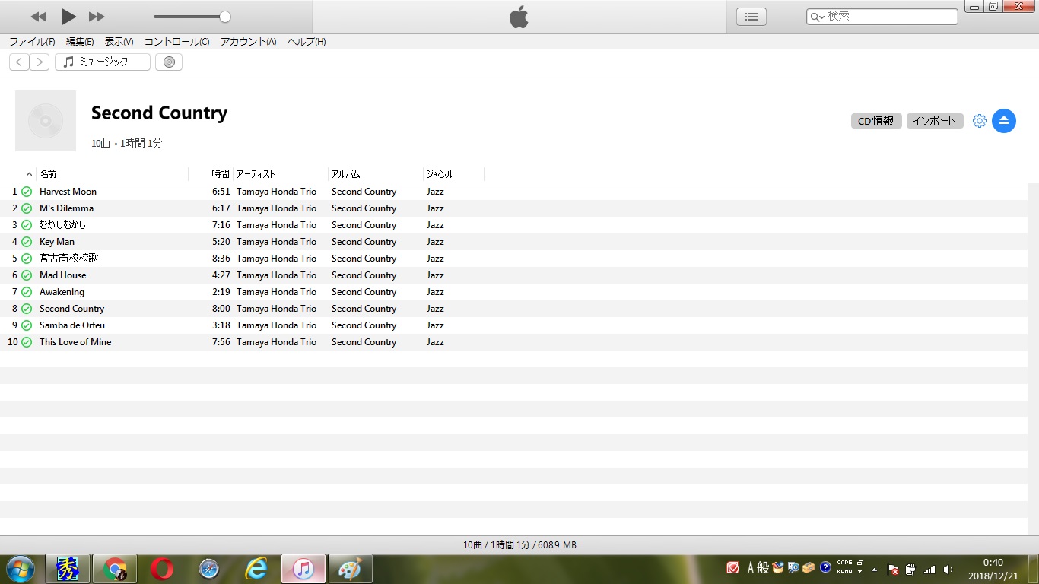This screenshot has width=1039, height=584.
Task: Click the volume slider knob
Action: tap(224, 17)
